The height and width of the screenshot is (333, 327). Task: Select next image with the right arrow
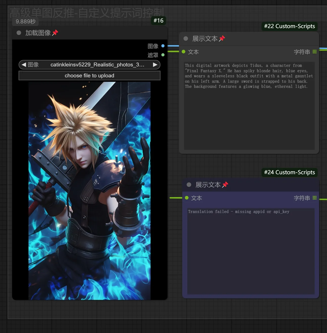coord(155,65)
